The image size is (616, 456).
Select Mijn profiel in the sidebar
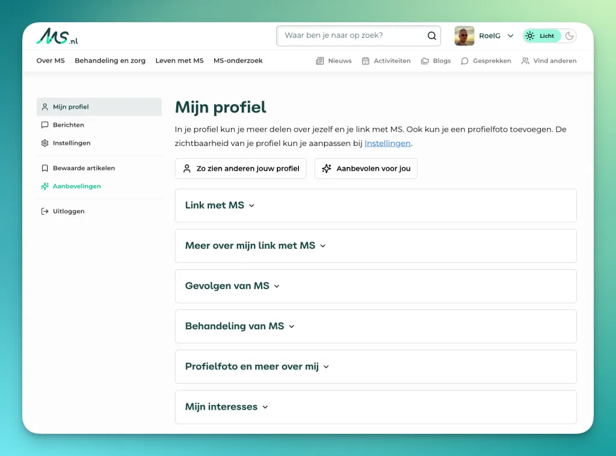(99, 107)
